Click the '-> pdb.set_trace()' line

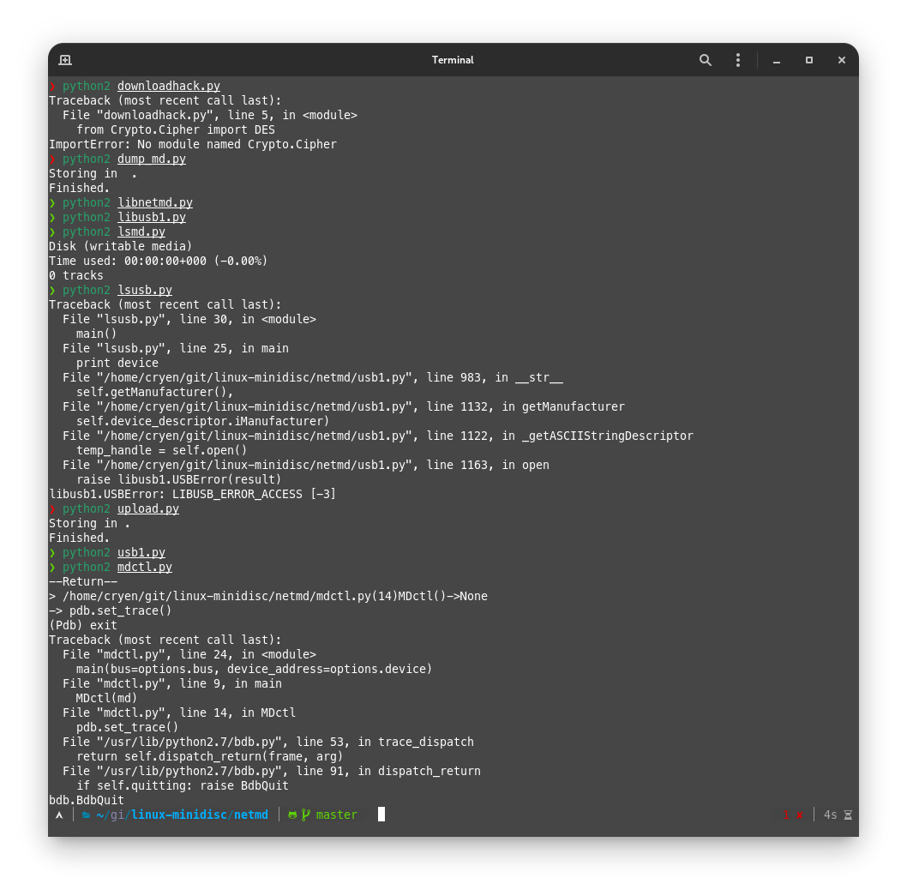[111, 611]
